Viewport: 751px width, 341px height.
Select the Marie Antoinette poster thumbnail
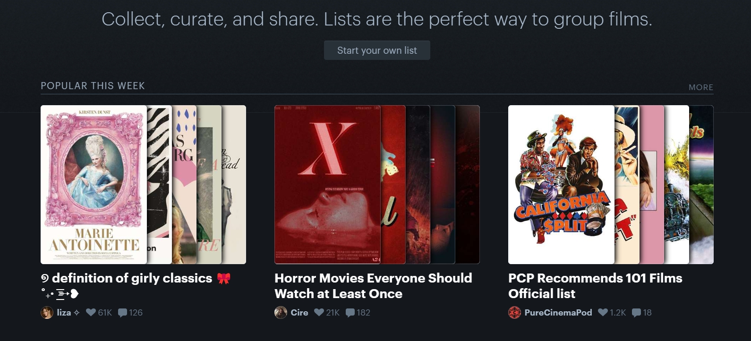[94, 184]
